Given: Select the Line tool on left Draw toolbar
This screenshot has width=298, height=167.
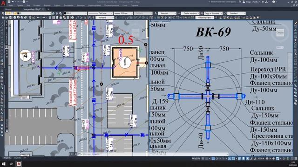Looking at the screenshot, I should 2,23.
